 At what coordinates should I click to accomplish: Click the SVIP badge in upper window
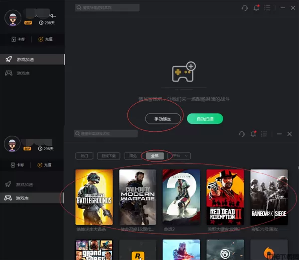pos(28,23)
